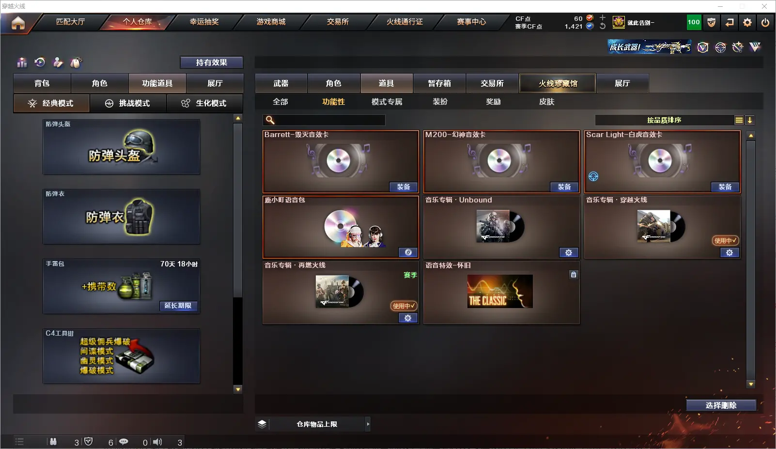The image size is (776, 449).
Task: Switch to 火线珍藏馆 tab
Action: (558, 83)
